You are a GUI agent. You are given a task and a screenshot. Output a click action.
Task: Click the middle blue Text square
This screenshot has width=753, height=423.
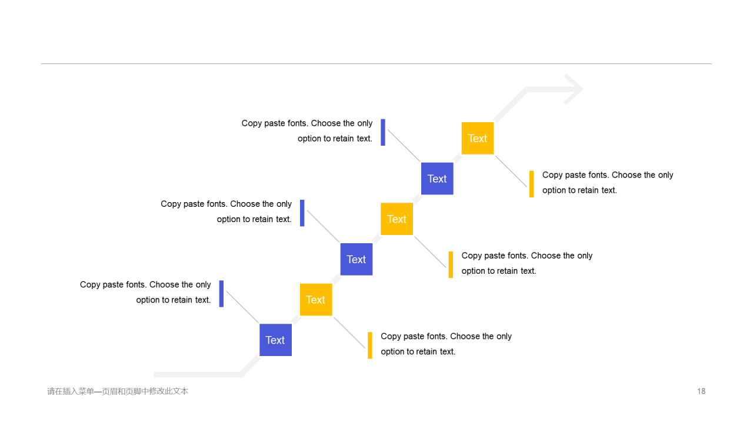356,259
